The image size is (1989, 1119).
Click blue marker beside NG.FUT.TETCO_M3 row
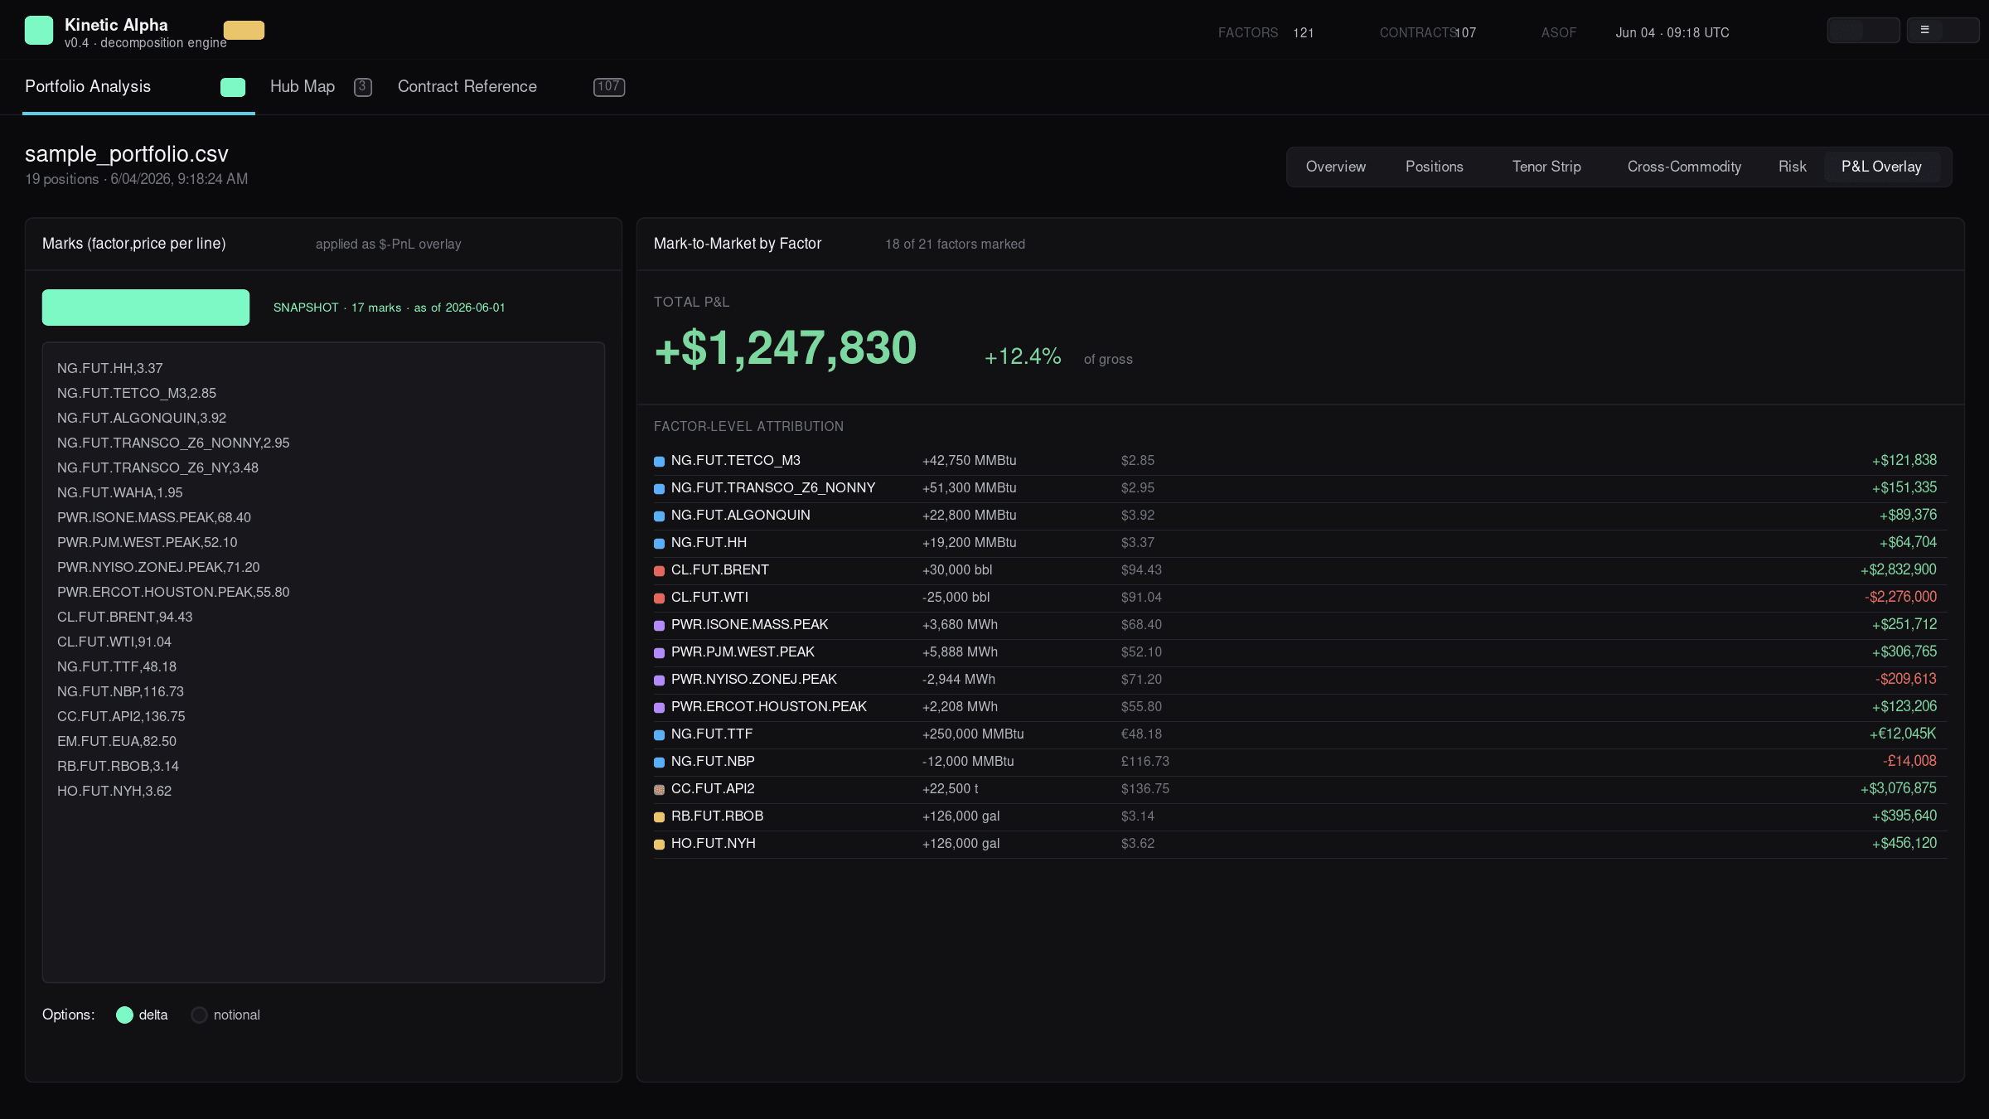(660, 462)
